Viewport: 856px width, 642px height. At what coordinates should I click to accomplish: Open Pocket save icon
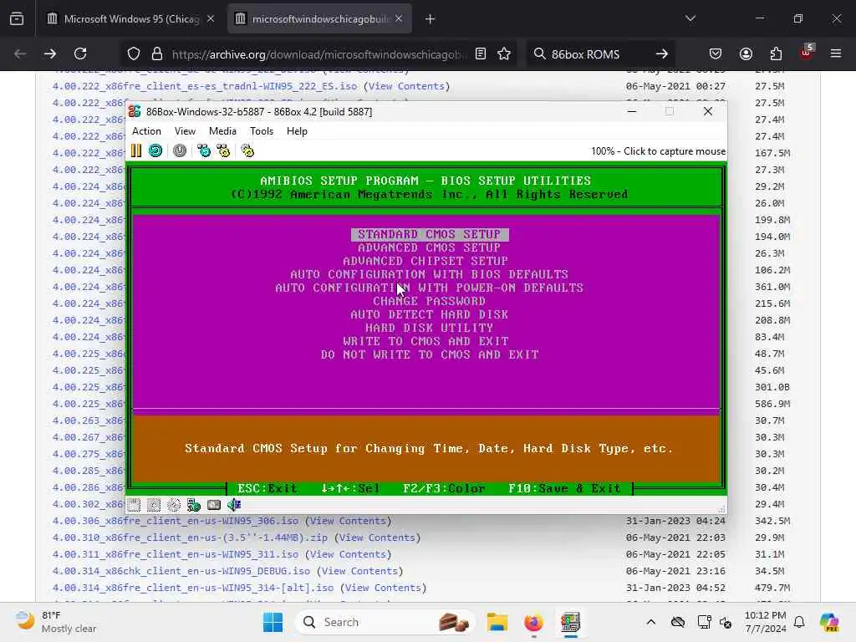(716, 54)
